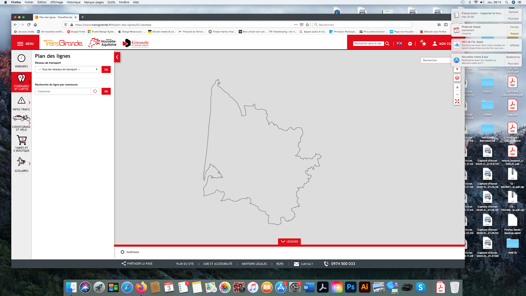The height and width of the screenshot is (296, 526).
Task: Open favorites star icon in header
Action: point(423,43)
